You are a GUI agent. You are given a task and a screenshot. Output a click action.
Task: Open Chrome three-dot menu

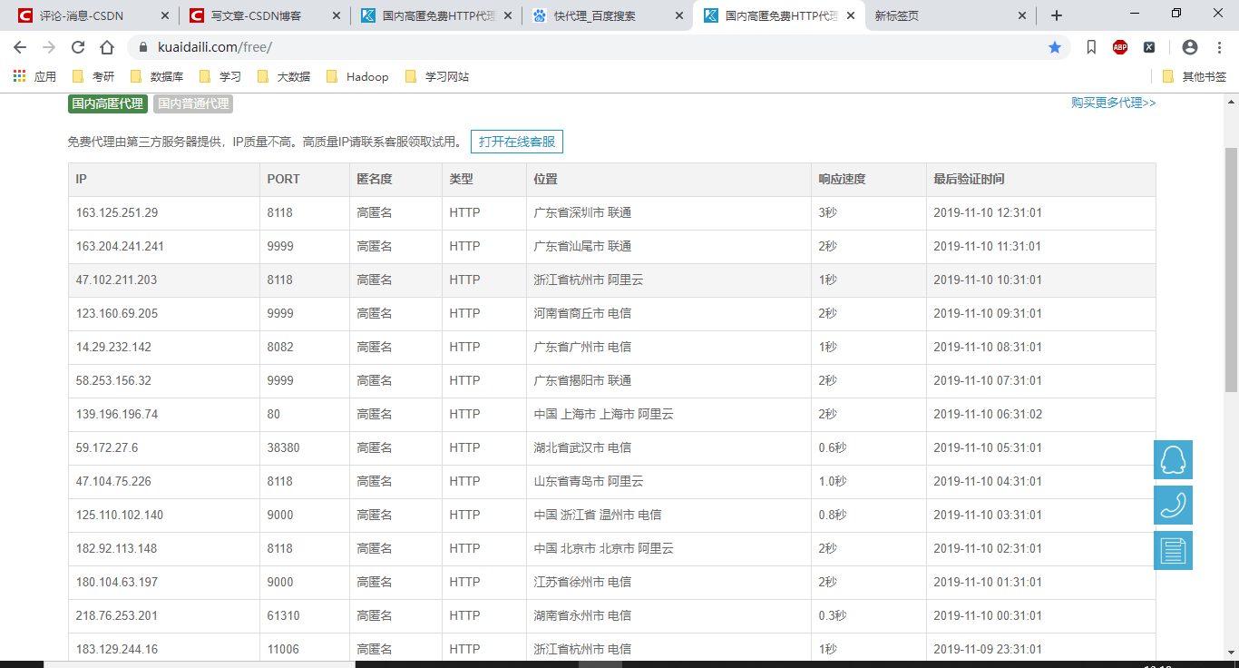[1218, 47]
